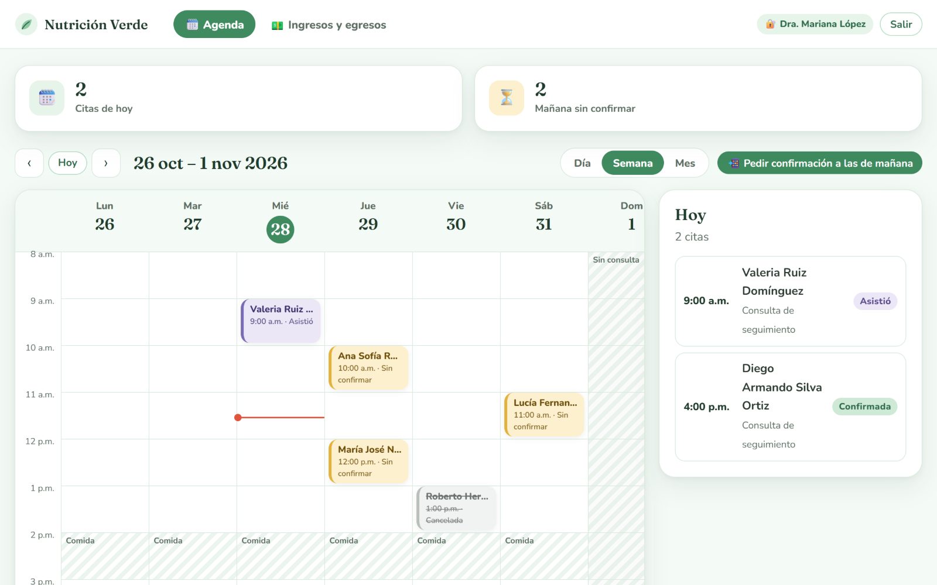The width and height of the screenshot is (937, 585).
Task: Click Friday's Comida break block
Action: point(456,556)
